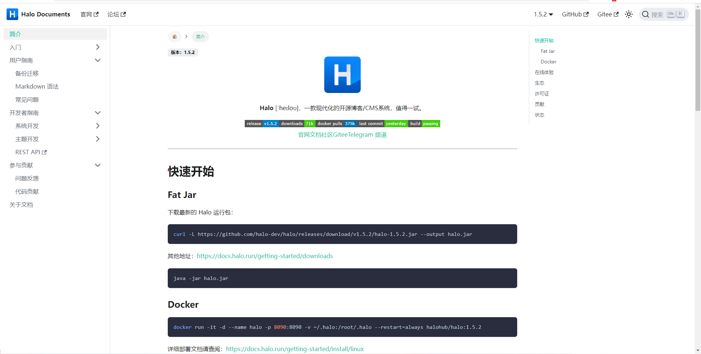Click the Halo logo in the navbar
701x354 pixels.
pyautogui.click(x=12, y=14)
